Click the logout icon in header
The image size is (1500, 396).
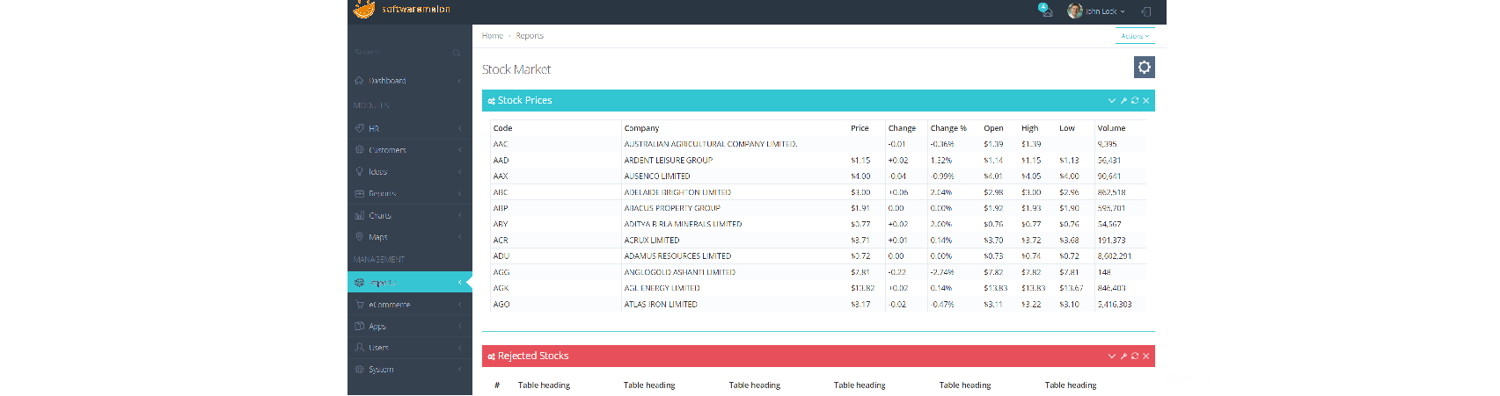point(1145,11)
